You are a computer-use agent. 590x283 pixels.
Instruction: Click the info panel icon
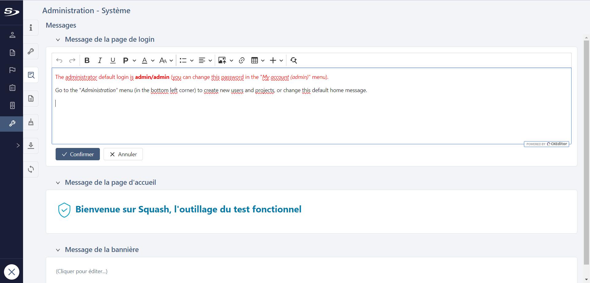point(31,28)
